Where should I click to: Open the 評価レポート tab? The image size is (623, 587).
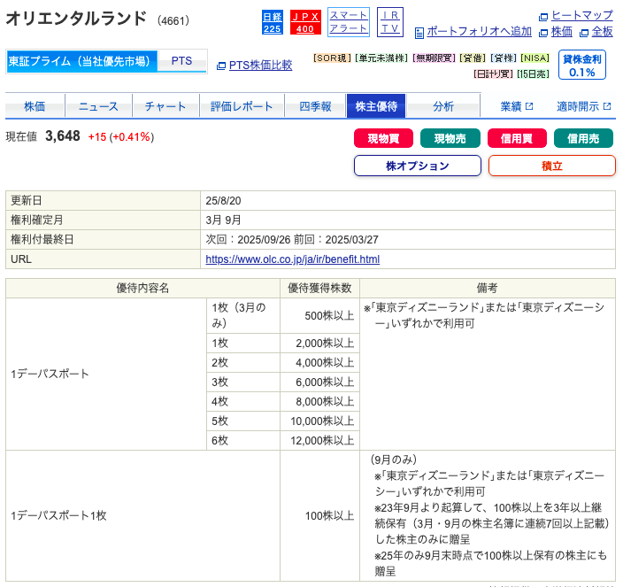[242, 106]
